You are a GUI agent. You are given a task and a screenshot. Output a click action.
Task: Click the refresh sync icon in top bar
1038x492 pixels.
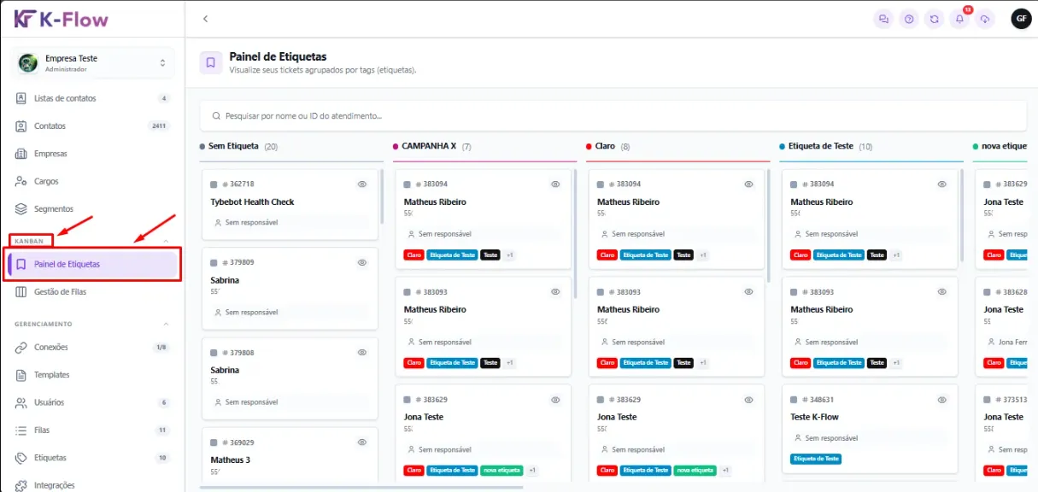pos(935,19)
